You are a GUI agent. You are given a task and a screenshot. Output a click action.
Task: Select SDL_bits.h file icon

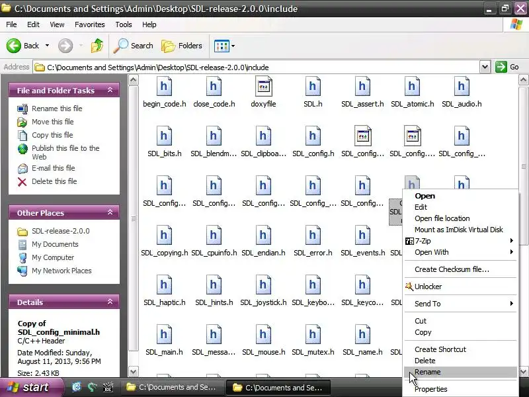click(x=164, y=136)
